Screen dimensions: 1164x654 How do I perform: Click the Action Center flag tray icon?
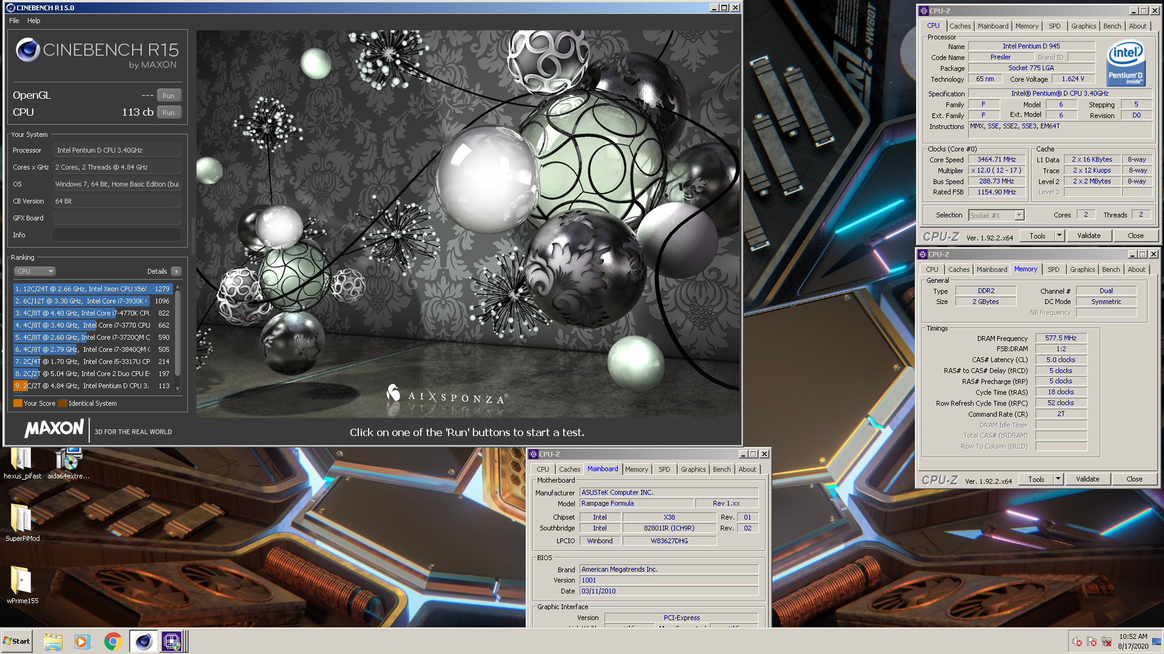pyautogui.click(x=1092, y=642)
